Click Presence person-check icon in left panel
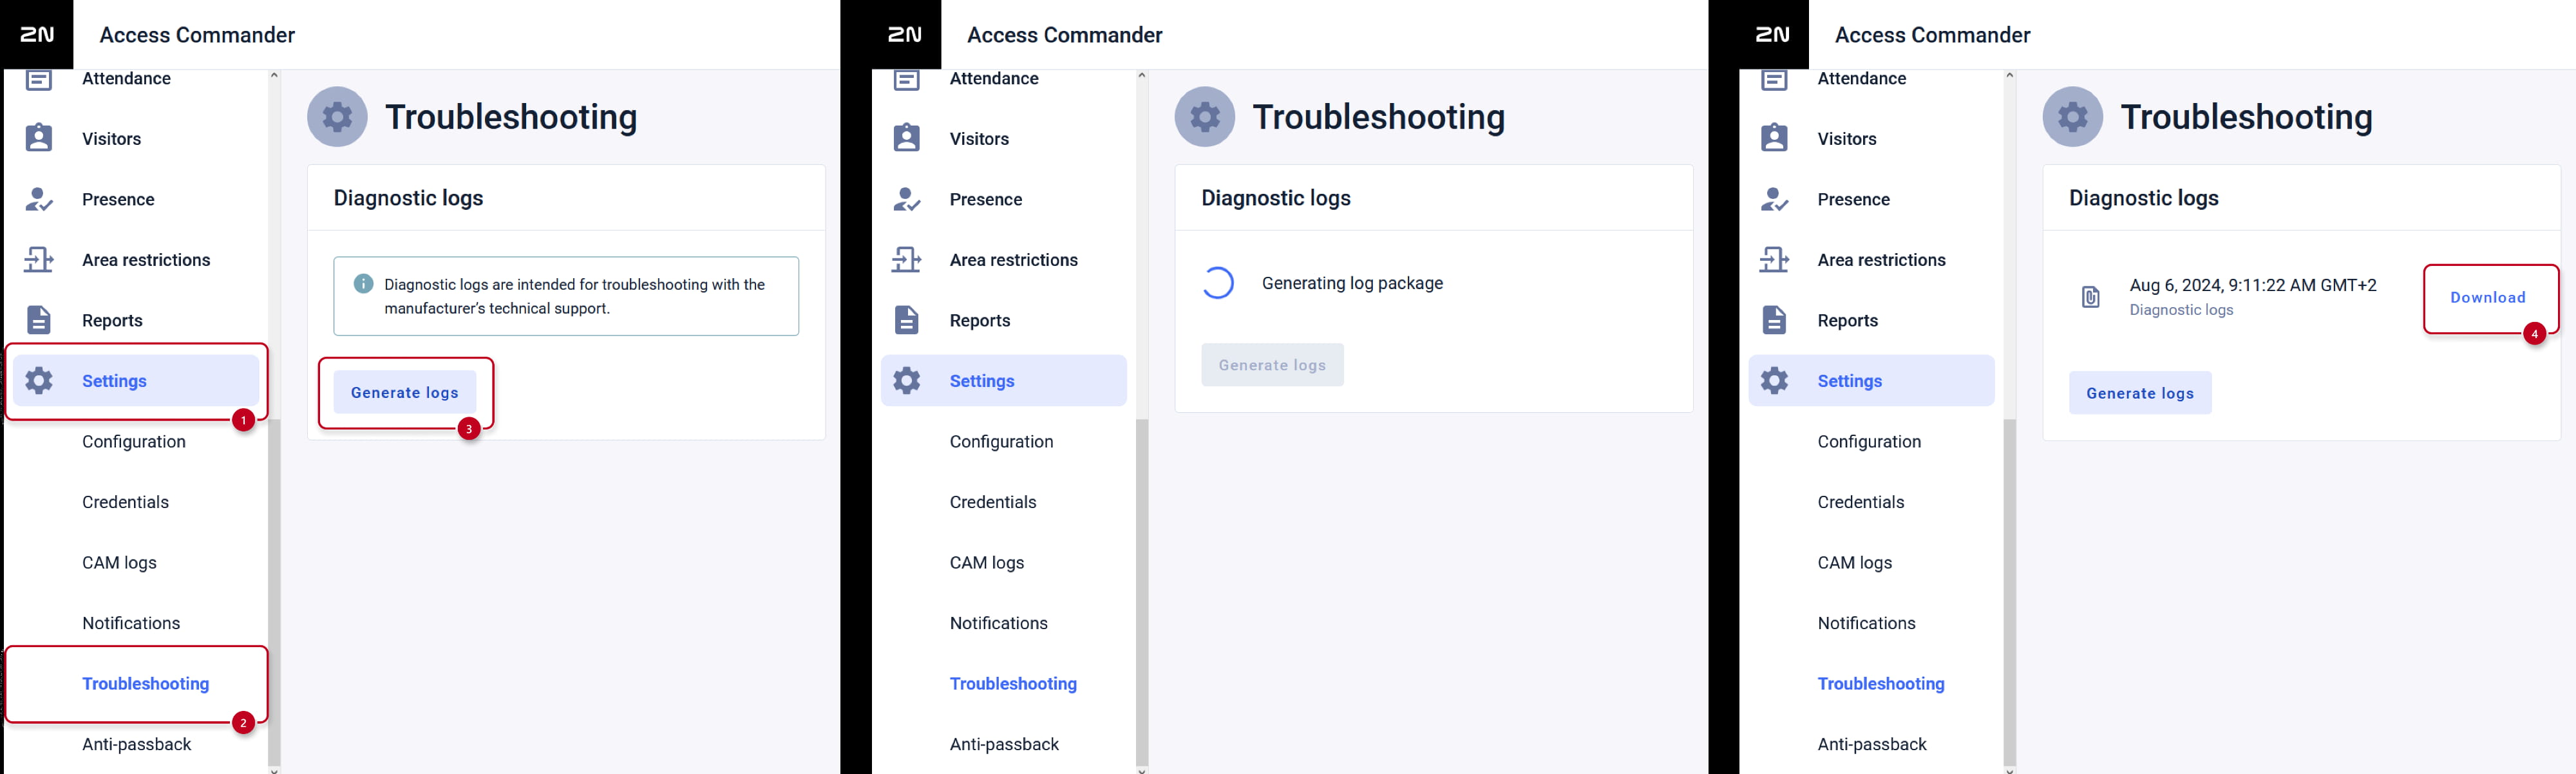This screenshot has height=774, width=2576. [39, 199]
